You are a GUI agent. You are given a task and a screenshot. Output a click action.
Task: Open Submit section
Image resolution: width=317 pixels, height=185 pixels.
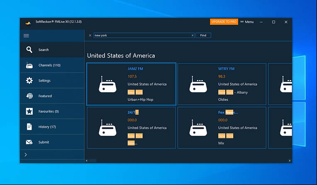52,142
